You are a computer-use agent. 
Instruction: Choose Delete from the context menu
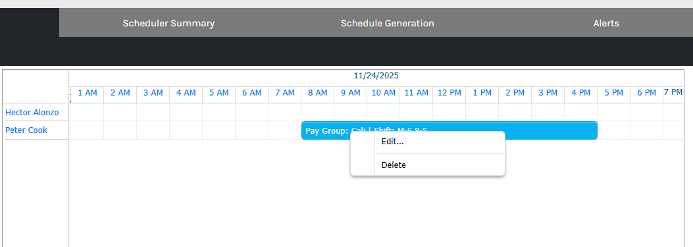point(440,165)
